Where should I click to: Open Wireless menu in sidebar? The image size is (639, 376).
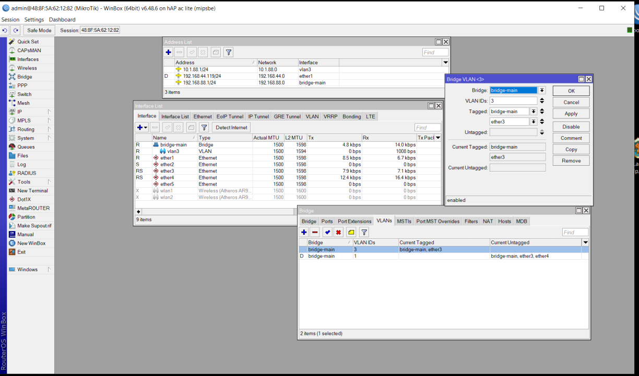point(27,68)
